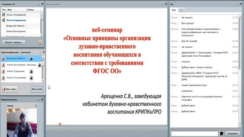Open chat text color swatch
The width and height of the screenshot is (244, 137).
(222, 134)
